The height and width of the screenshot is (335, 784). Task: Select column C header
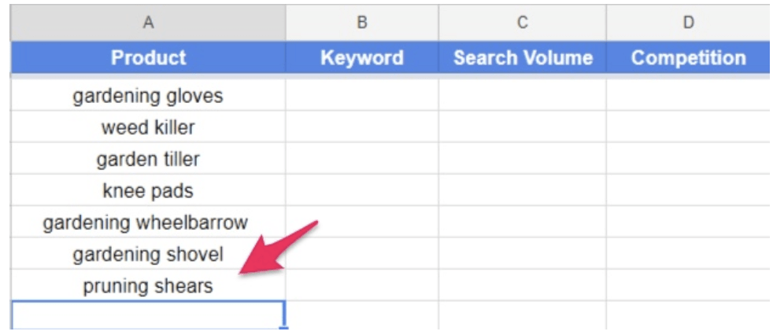pyautogui.click(x=522, y=23)
